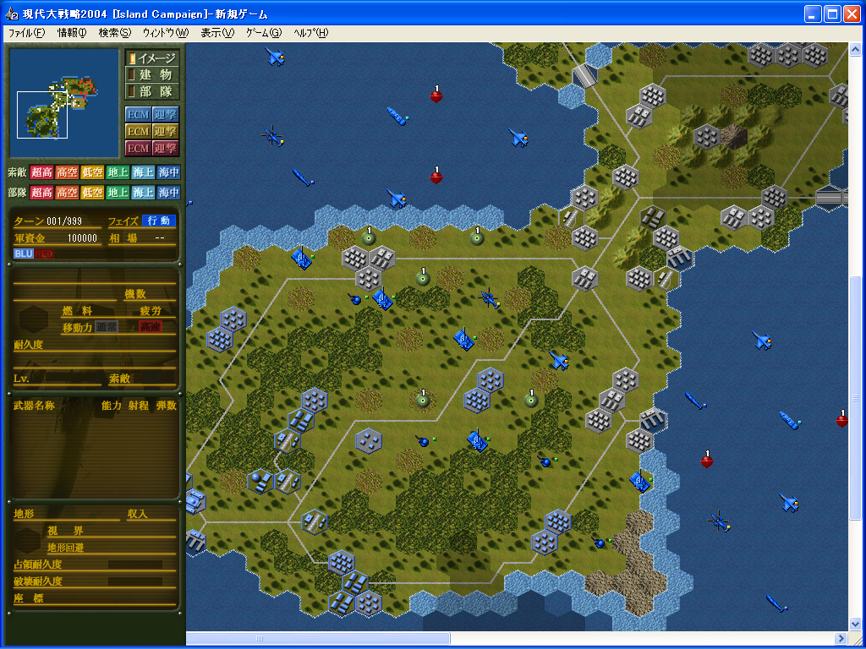Select the blue ECM button
866x649 pixels.
(138, 114)
